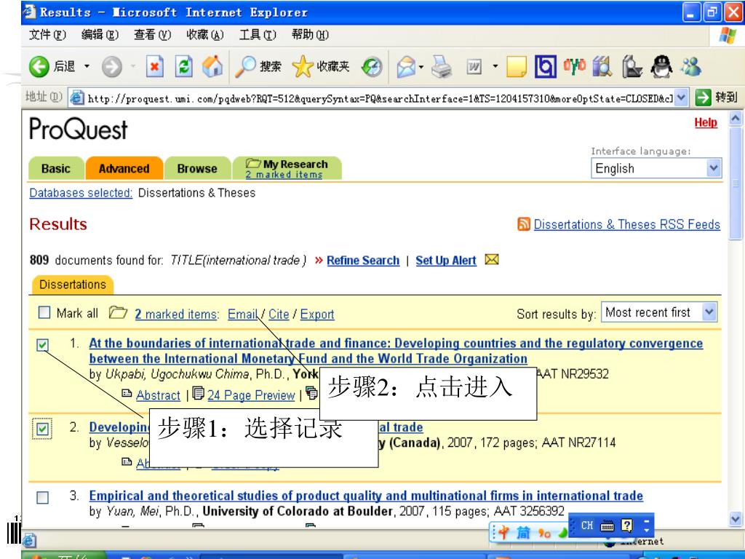This screenshot has width=745, height=559.
Task: Click the Cite link
Action: tap(279, 314)
